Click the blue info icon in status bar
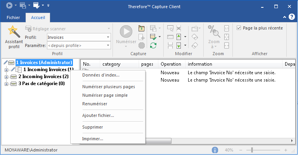Screen dimensions: 298x155 [x=215, y=150]
